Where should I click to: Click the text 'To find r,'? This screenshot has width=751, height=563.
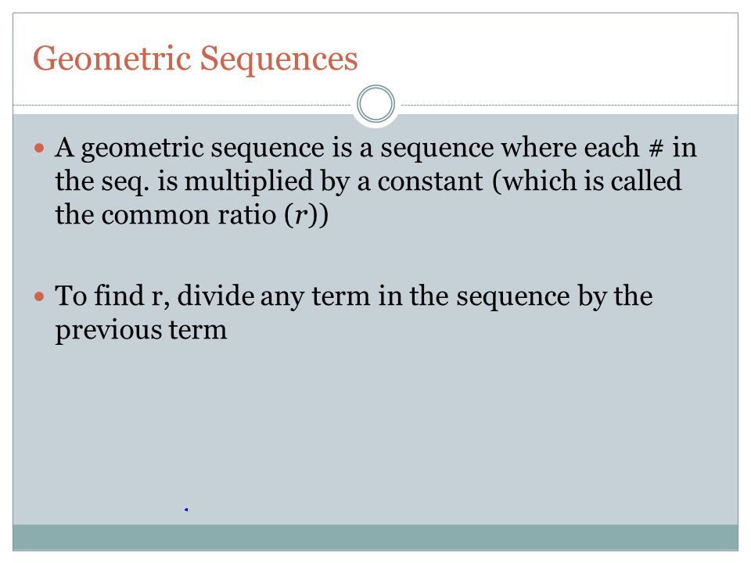tap(113, 296)
